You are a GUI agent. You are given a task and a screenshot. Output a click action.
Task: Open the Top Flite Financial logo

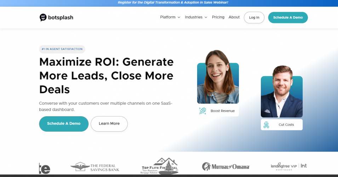(160, 166)
